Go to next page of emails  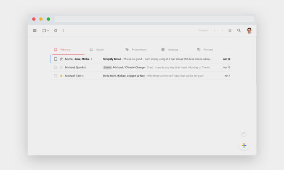pyautogui.click(x=222, y=31)
